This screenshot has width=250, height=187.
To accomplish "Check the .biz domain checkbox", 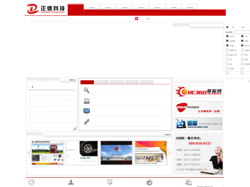I will [242, 59].
